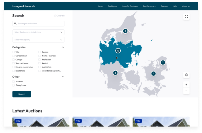Viewport: 202px width, 133px height.
Task: Go to Home in the navigation
Action: coord(100,6)
